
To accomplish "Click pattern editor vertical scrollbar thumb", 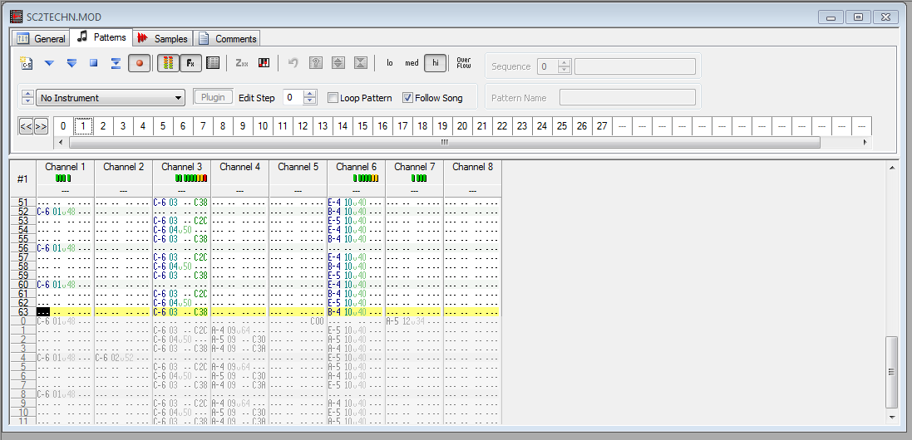I will 891,371.
